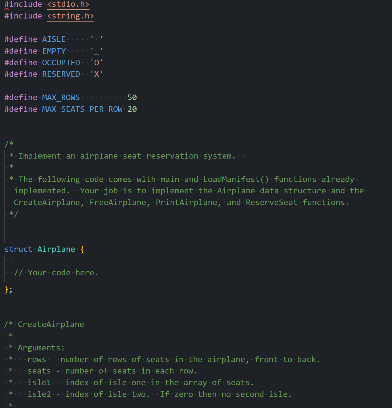This screenshot has height=408, width=392.
Task: Click the OCCUPIED macro identifier
Action: click(x=61, y=63)
